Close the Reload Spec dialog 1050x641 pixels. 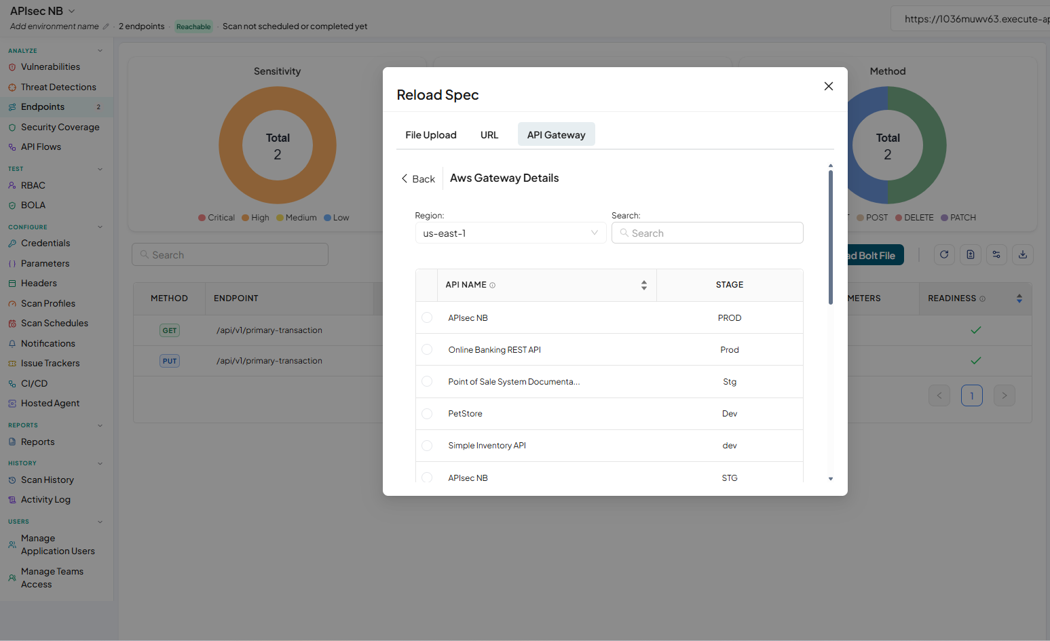[x=828, y=86]
